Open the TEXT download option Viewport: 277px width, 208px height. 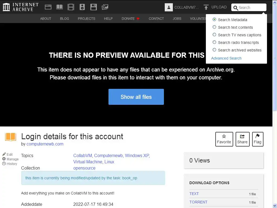(194, 194)
